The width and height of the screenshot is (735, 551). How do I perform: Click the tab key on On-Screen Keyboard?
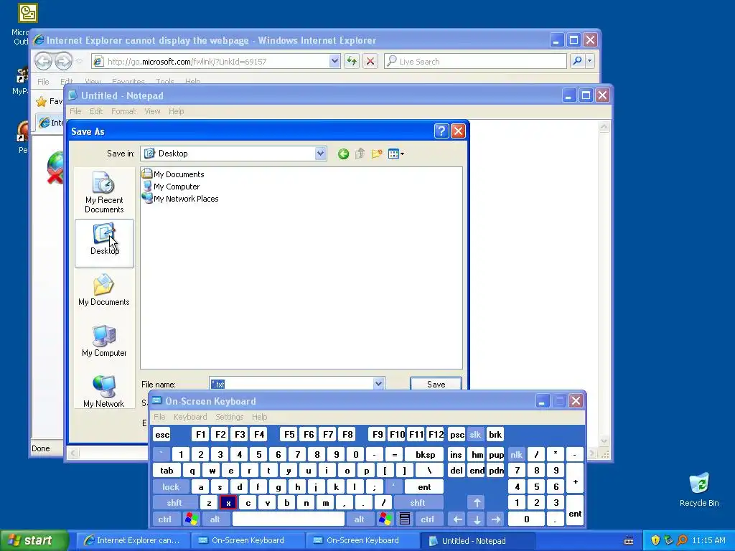(x=167, y=471)
